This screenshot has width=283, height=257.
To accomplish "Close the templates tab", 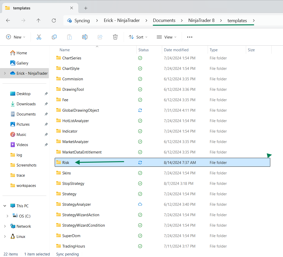I will coord(72,8).
